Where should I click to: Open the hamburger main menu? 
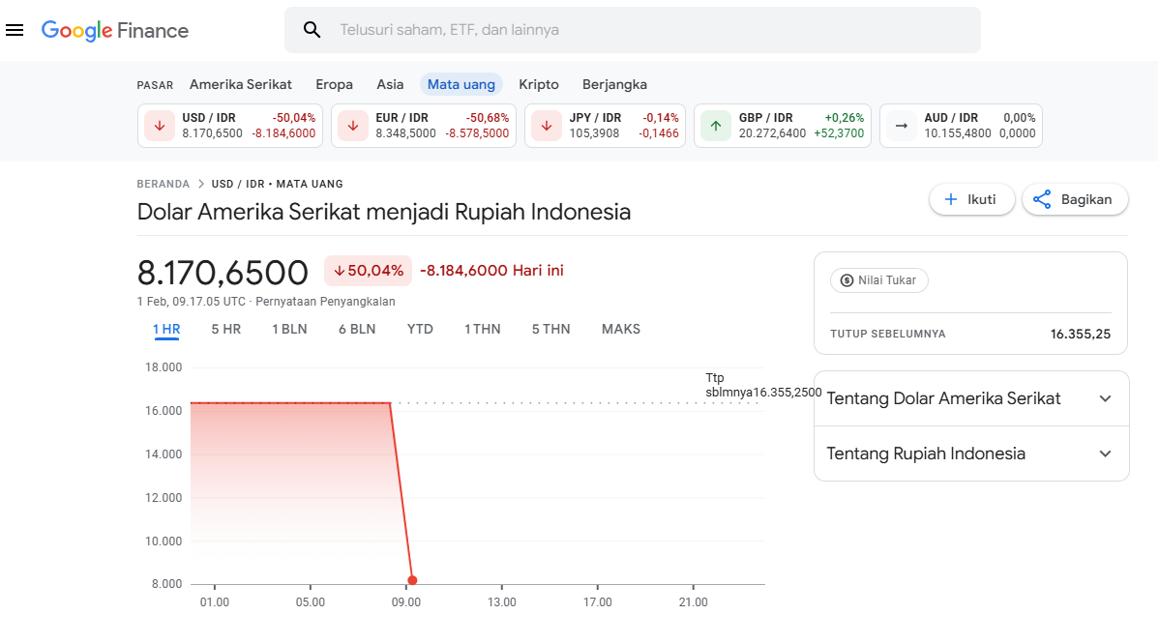(x=15, y=30)
